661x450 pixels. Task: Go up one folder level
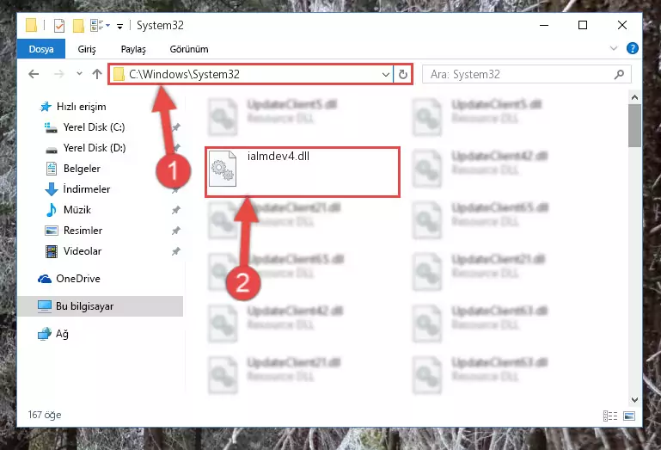[x=97, y=74]
